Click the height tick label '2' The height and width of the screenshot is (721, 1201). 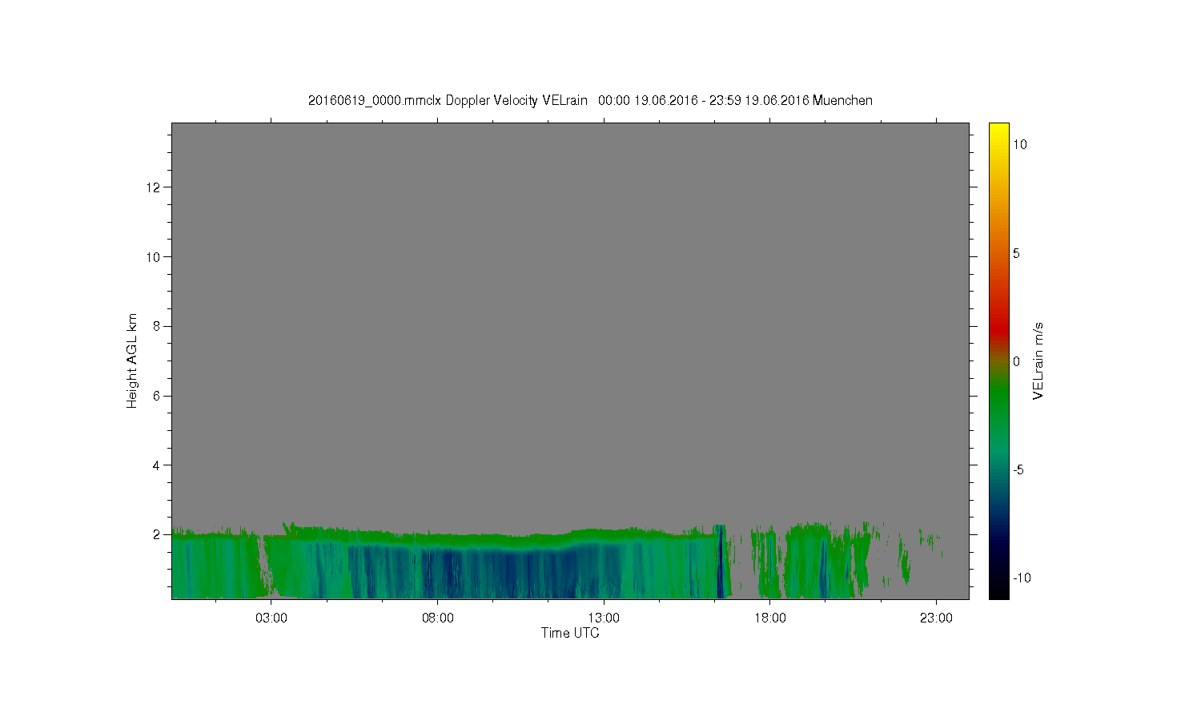157,534
